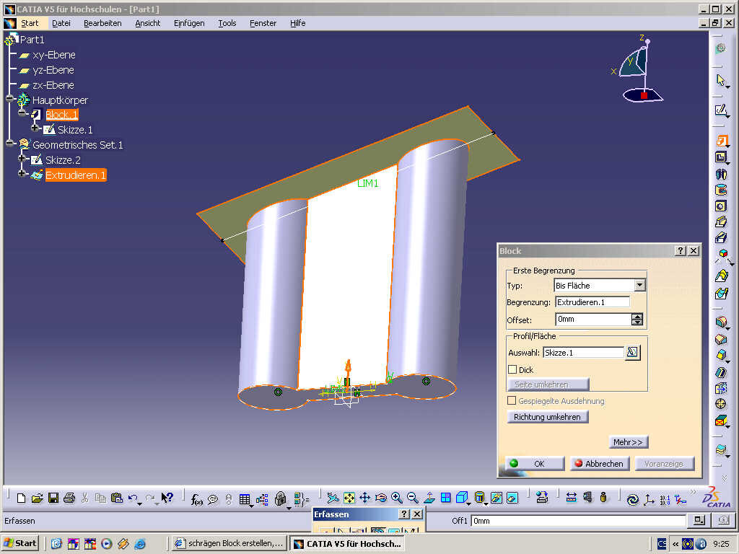Open the Windows Start button
739x554 pixels.
19,543
